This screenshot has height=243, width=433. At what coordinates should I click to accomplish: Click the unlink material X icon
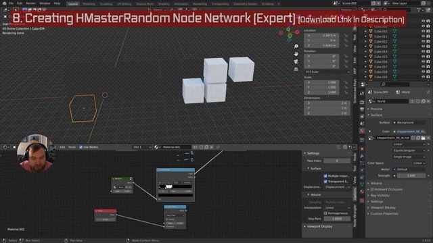[x=212, y=147]
